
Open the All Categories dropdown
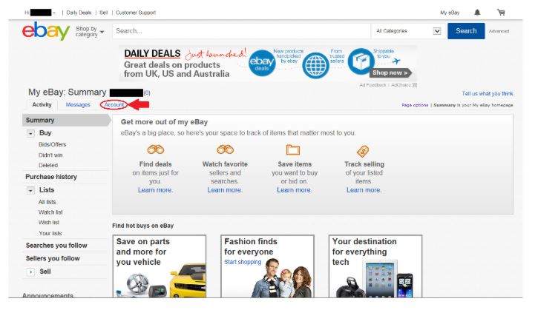[407, 31]
